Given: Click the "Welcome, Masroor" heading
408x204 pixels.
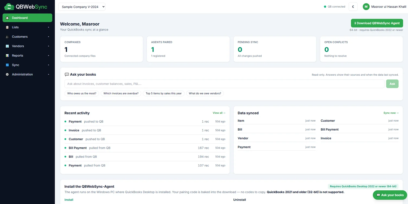Looking at the screenshot, I should [x=80, y=24].
